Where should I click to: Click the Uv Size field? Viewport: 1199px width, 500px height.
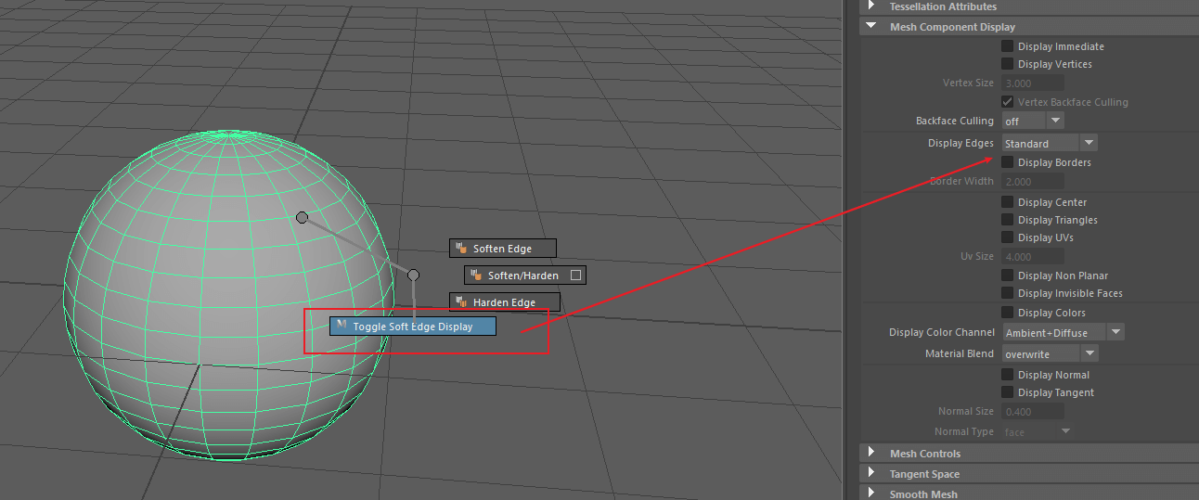coord(1033,256)
